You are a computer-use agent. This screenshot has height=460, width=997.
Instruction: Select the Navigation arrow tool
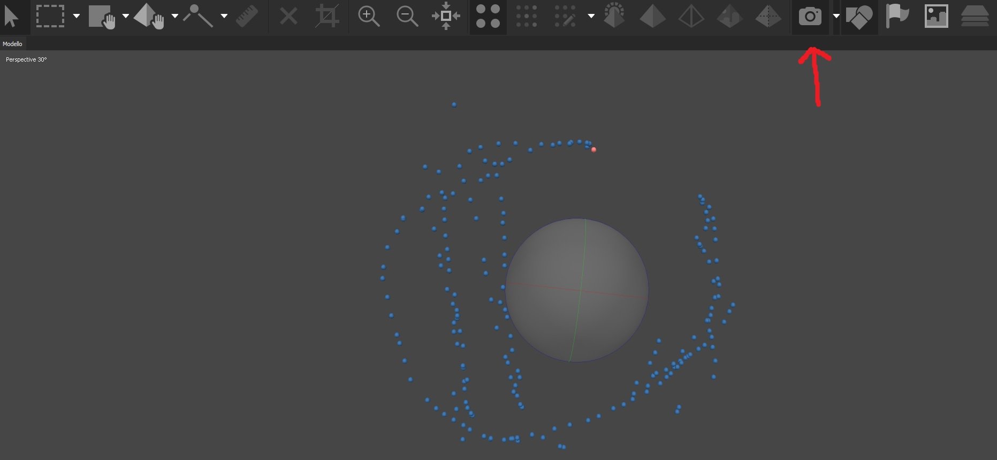click(x=11, y=16)
